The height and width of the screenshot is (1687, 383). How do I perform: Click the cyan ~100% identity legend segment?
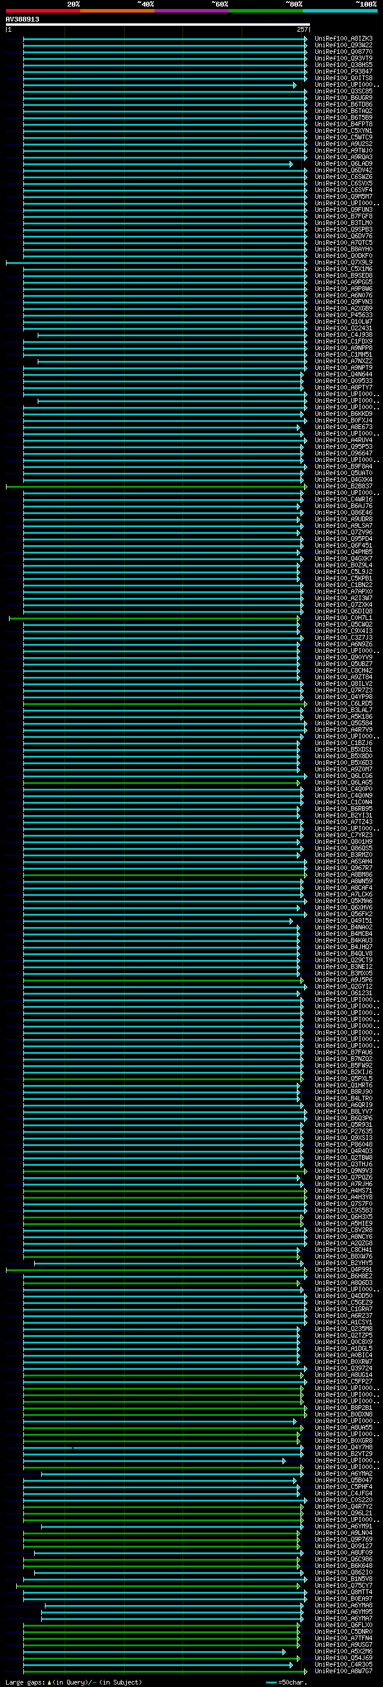pyautogui.click(x=340, y=11)
